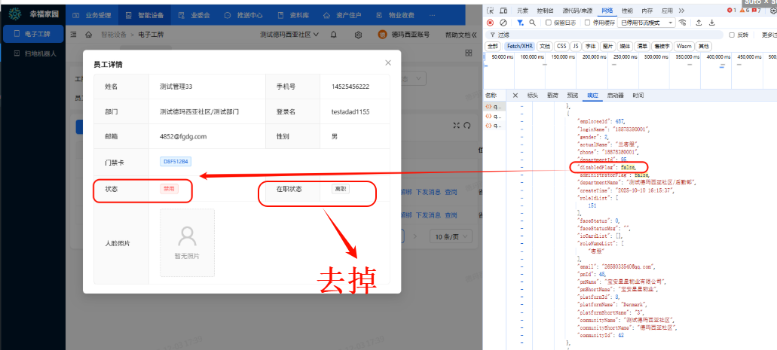
Task: Expand the 测试德玛西亚社区 community selector
Action: click(x=289, y=35)
